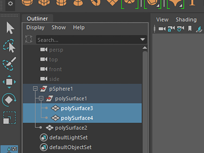Open the viewport Shading menu
This screenshot has width=204, height=153.
click(x=186, y=20)
